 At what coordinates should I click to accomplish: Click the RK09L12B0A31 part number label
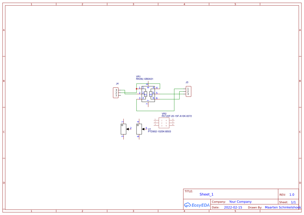coord(145,79)
